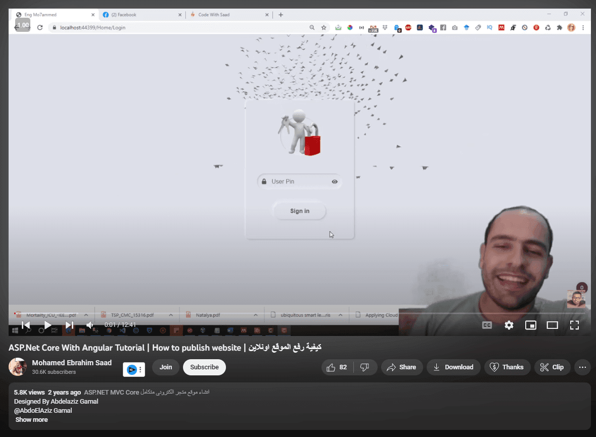The height and width of the screenshot is (437, 596).
Task: Expand description with Show more
Action: point(31,420)
